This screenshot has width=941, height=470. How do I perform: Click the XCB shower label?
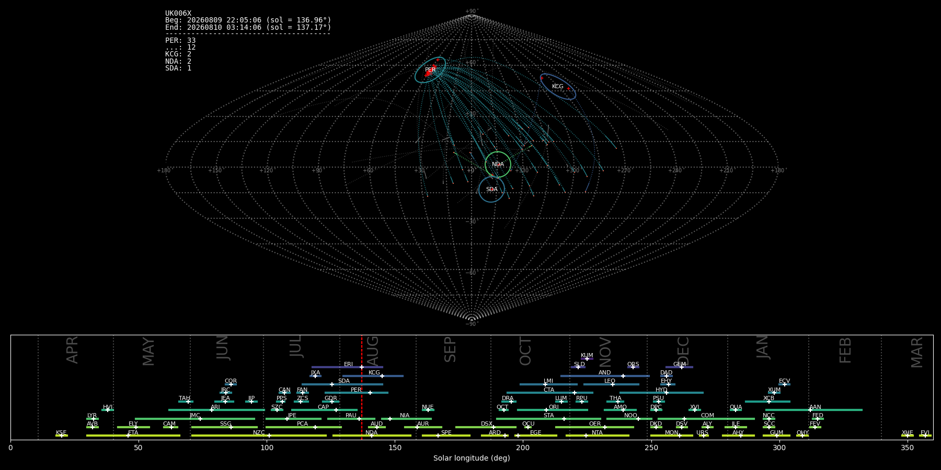(768, 398)
